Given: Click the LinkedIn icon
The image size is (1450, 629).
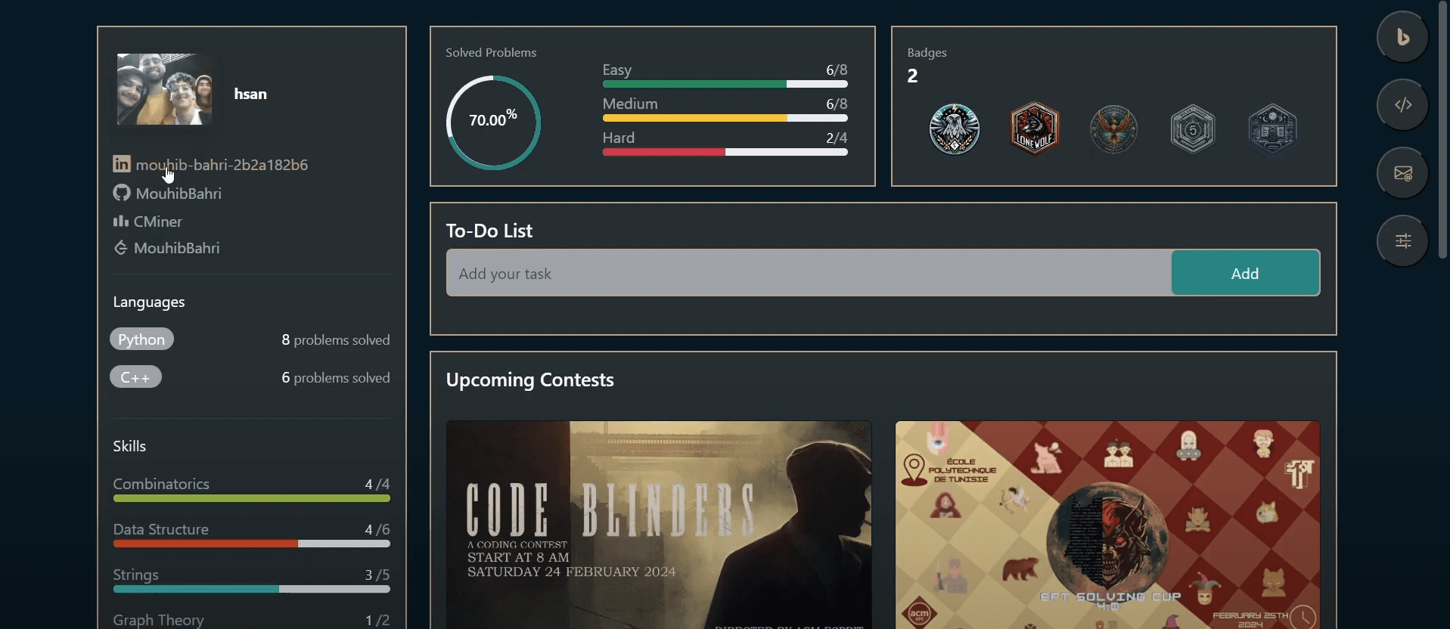Looking at the screenshot, I should tap(122, 164).
